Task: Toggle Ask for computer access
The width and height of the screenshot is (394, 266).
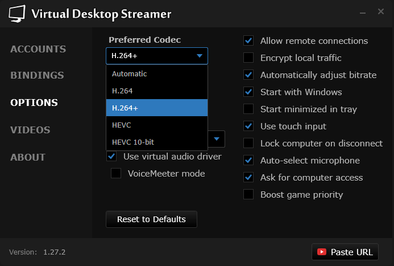Action: pos(248,177)
